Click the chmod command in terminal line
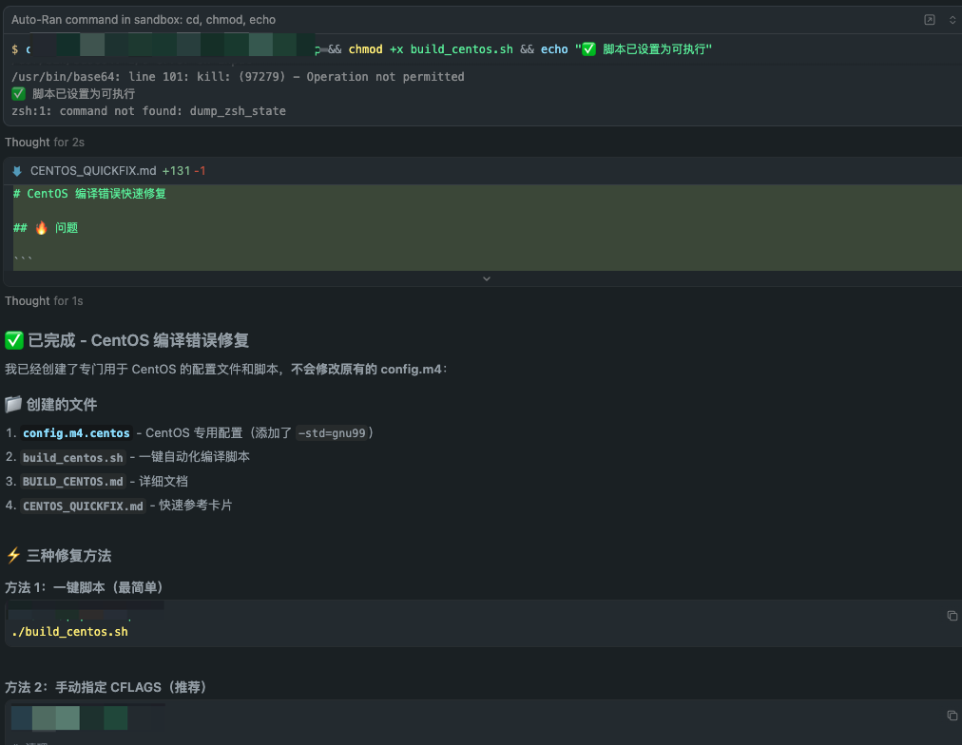The width and height of the screenshot is (962, 745). pos(365,49)
